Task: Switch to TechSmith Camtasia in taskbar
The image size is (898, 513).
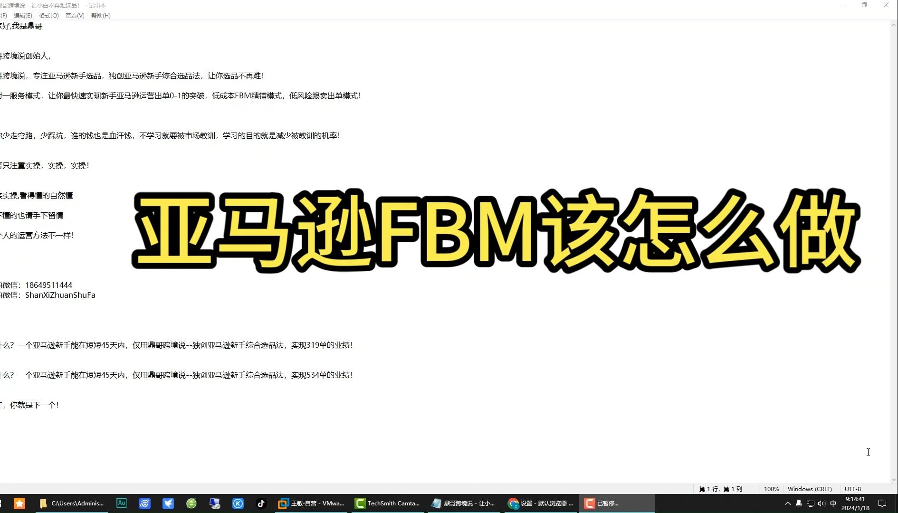Action: tap(389, 503)
